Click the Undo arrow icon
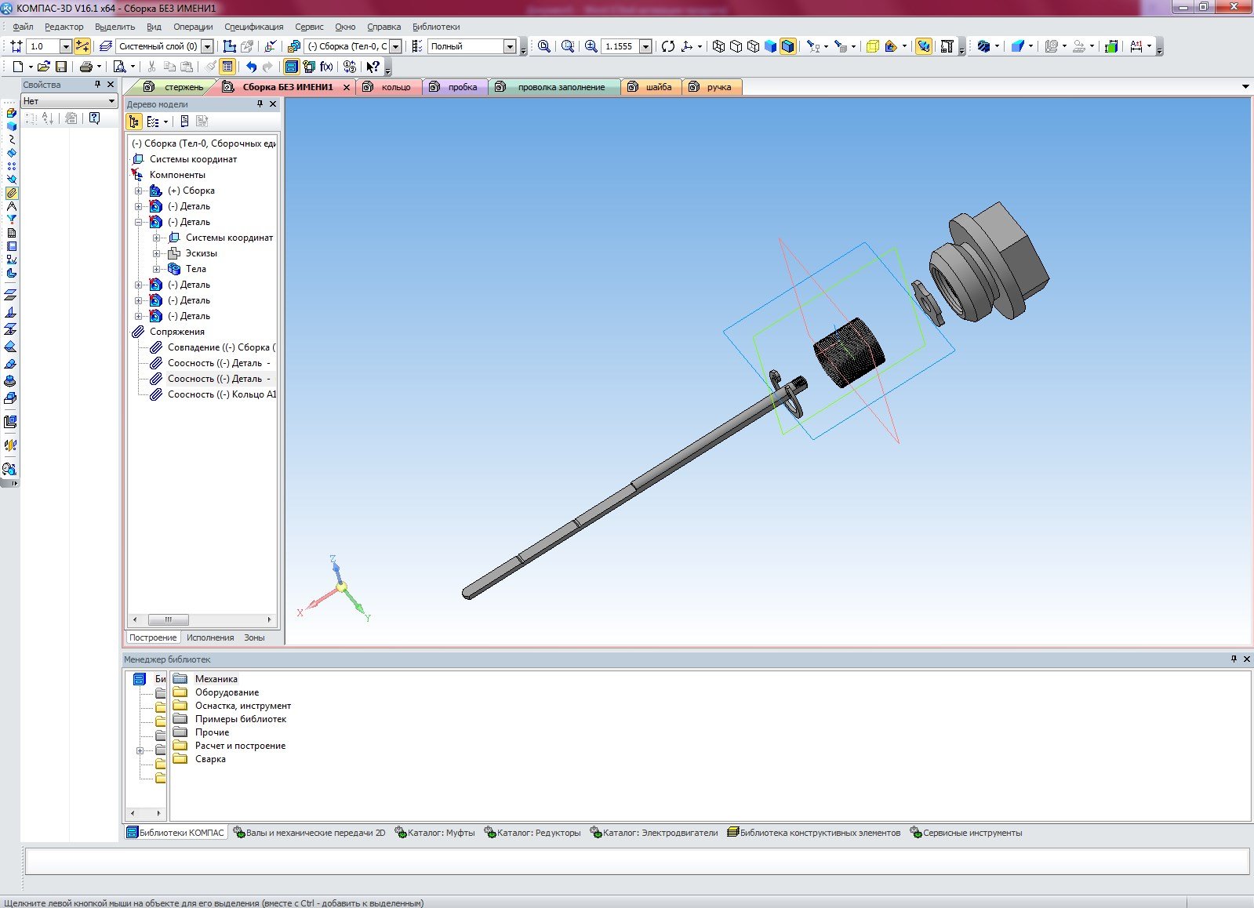Image resolution: width=1254 pixels, height=908 pixels. 251,67
